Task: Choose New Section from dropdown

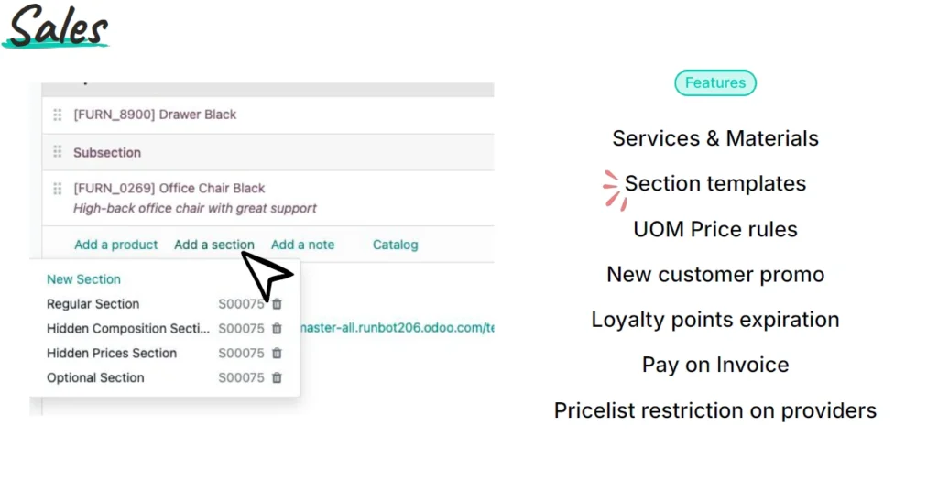Action: (83, 279)
